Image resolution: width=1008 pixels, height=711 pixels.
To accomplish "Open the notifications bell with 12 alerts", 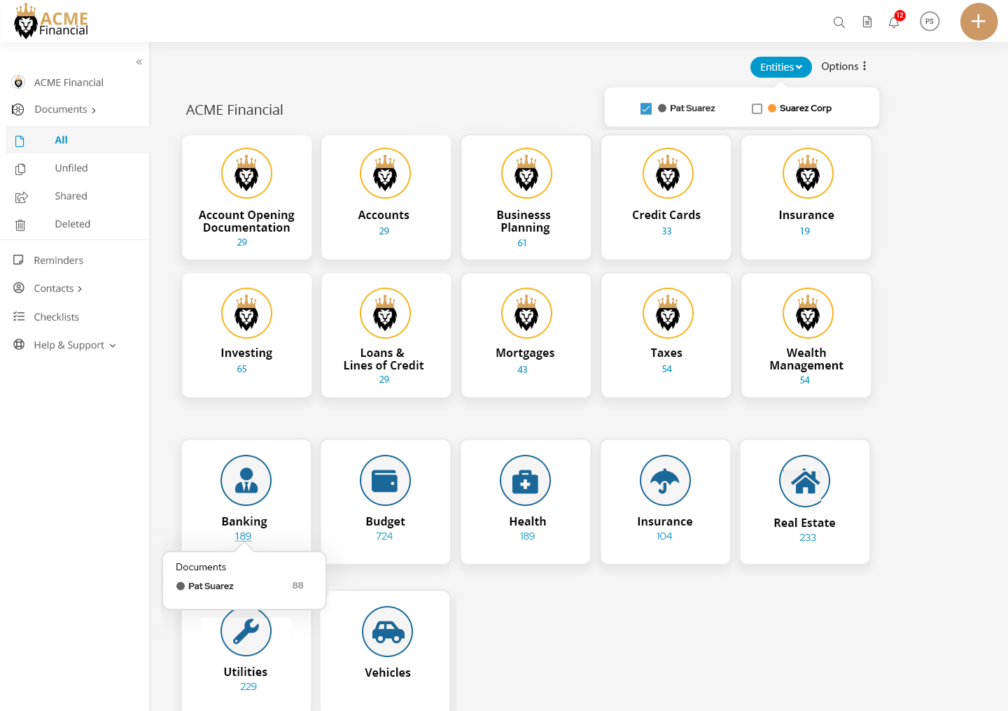I will (893, 22).
